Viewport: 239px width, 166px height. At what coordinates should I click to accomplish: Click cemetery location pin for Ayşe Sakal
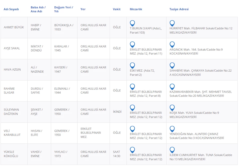click(x=132, y=44)
